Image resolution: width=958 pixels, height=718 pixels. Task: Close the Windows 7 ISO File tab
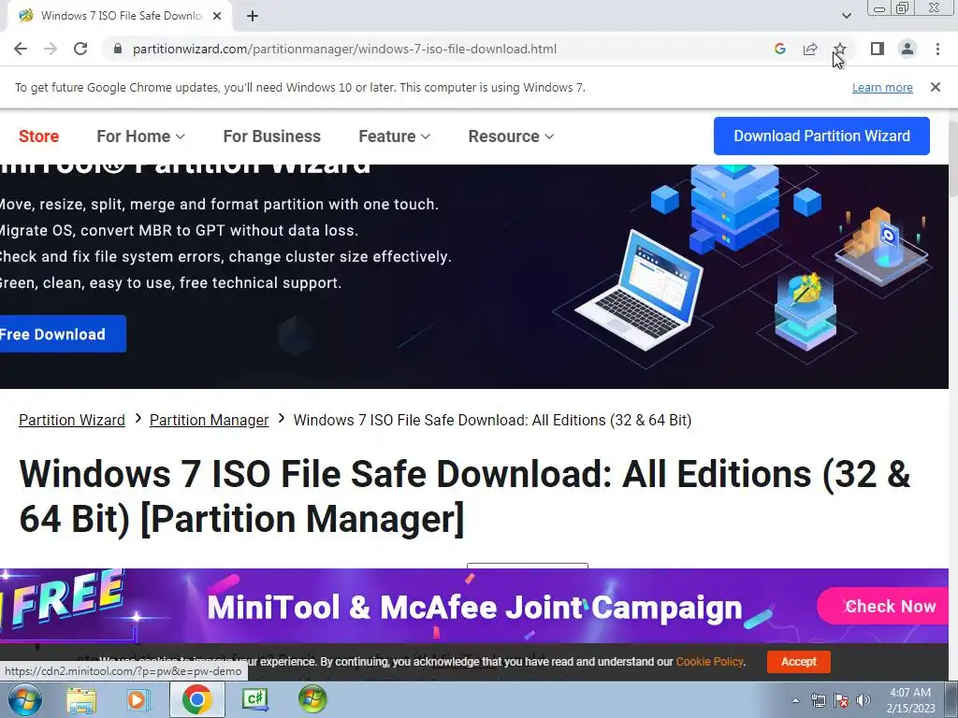[x=217, y=16]
